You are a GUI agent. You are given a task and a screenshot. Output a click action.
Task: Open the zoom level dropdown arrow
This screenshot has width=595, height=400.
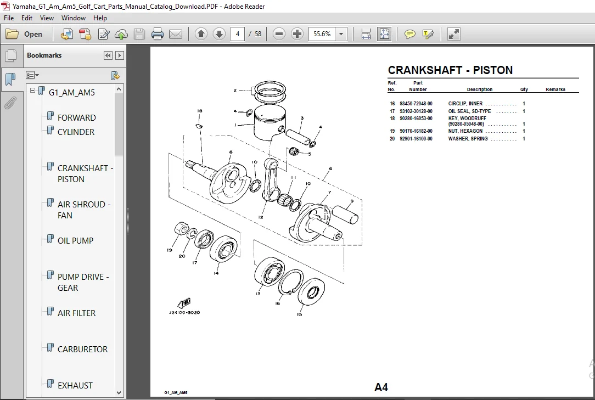pos(341,34)
